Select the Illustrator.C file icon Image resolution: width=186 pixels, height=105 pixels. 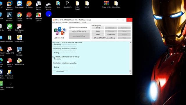coord(10,39)
